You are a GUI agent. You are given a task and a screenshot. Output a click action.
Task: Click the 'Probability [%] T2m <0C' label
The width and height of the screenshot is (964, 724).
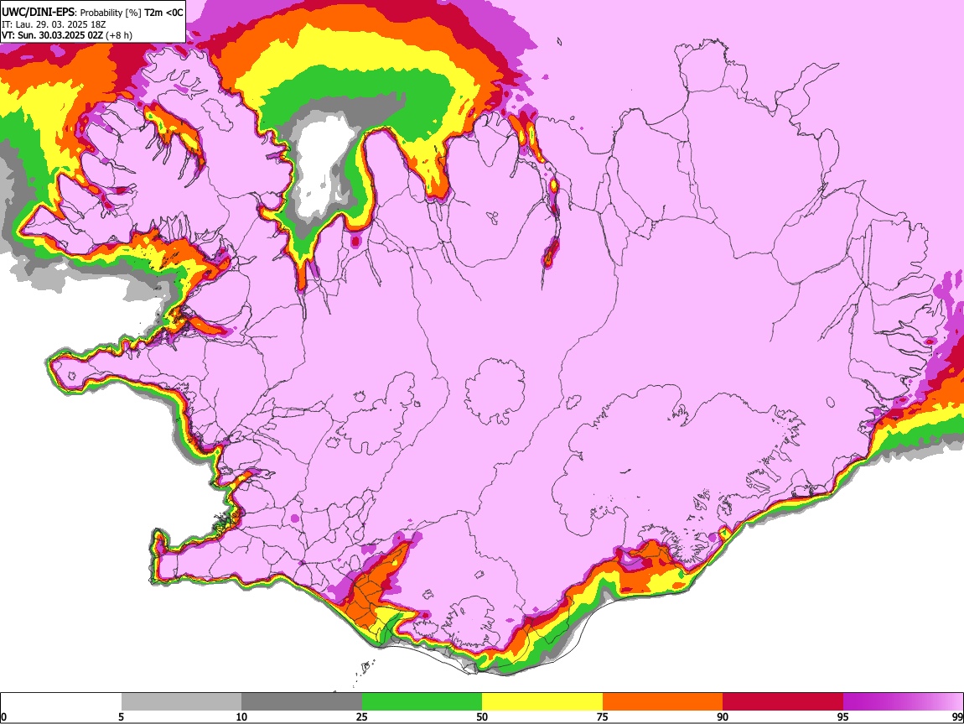pos(132,13)
